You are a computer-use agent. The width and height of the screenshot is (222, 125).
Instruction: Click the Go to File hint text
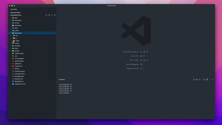click(135, 56)
